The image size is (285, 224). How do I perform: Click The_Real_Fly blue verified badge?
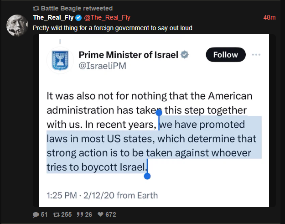click(x=78, y=18)
